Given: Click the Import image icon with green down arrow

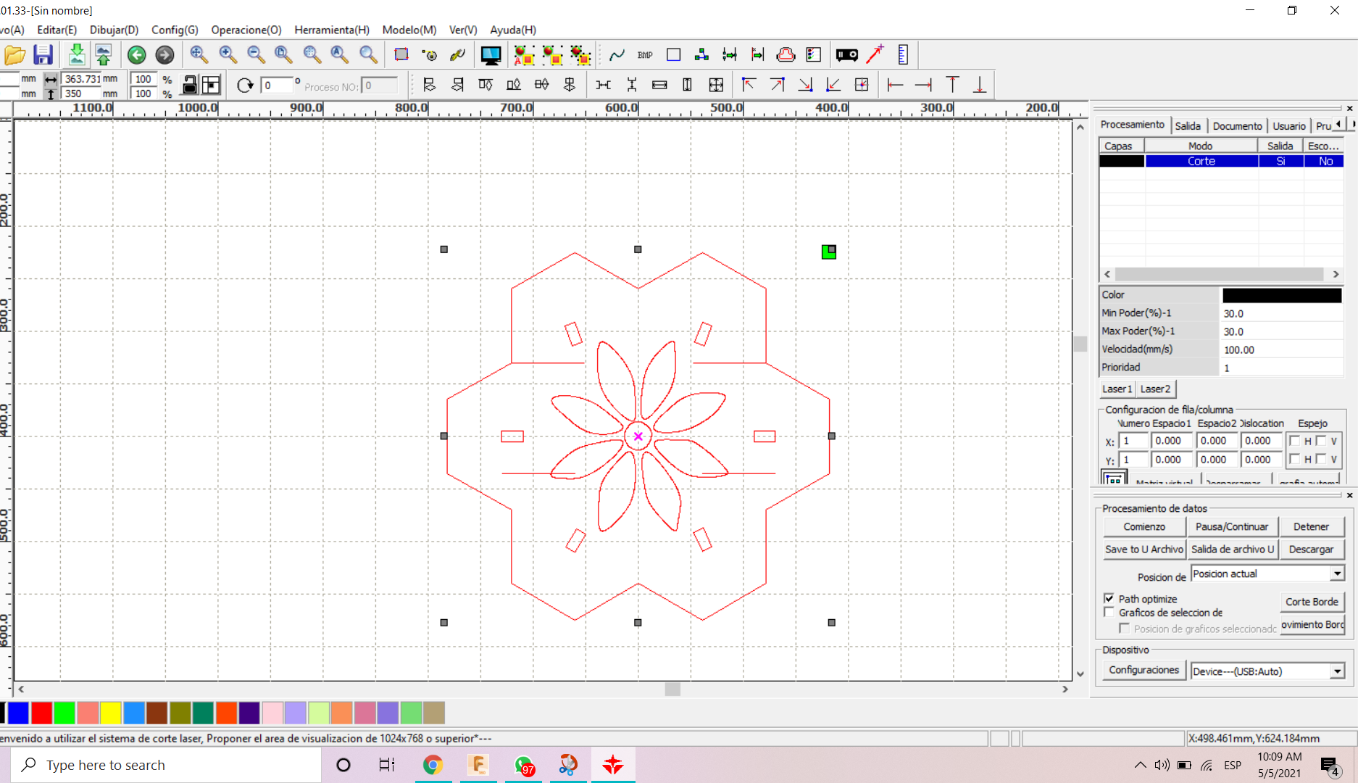Looking at the screenshot, I should (76, 55).
